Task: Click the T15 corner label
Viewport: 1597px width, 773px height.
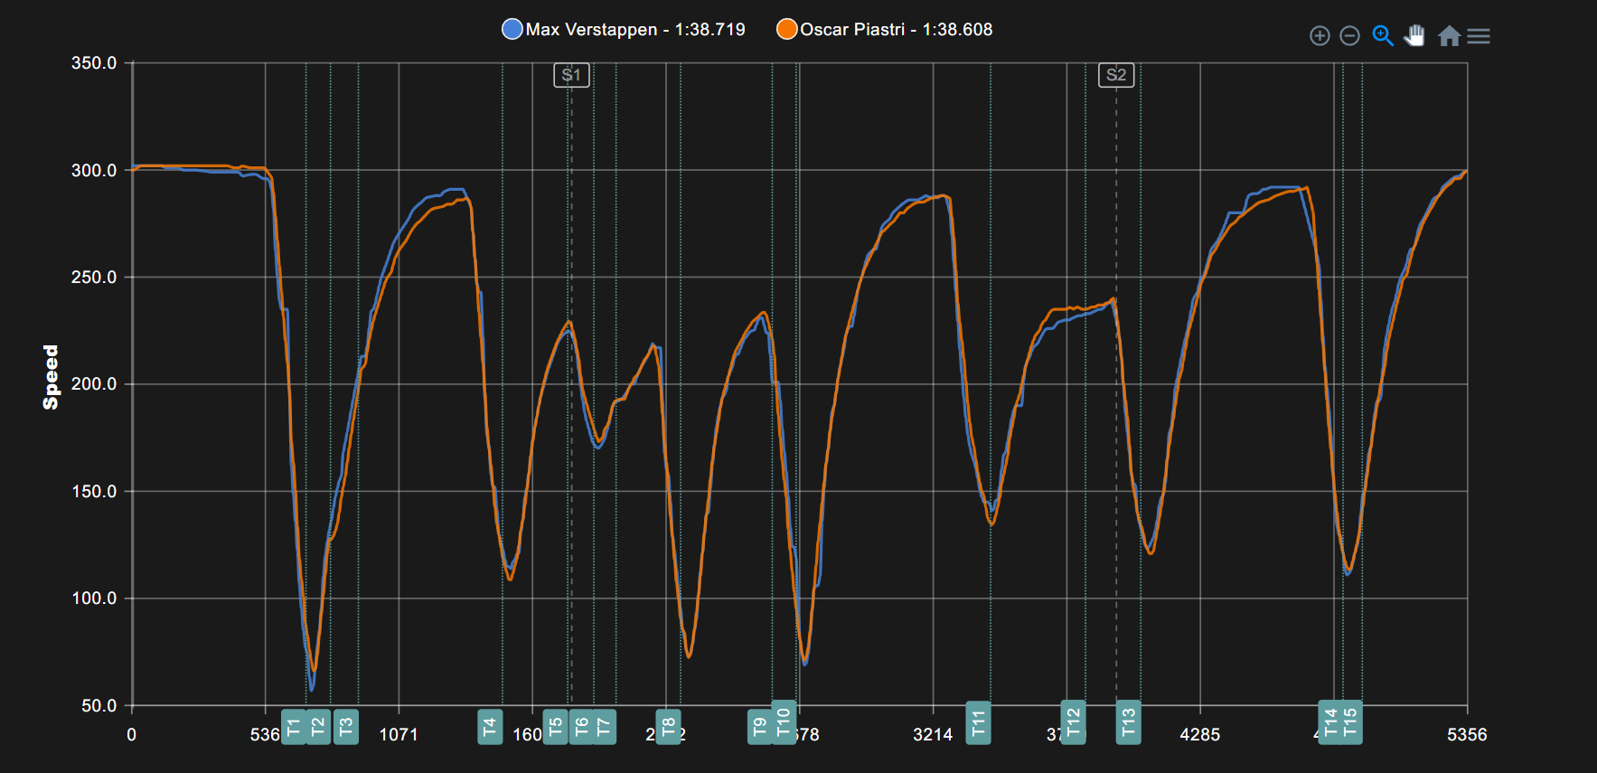Action: (x=1350, y=721)
